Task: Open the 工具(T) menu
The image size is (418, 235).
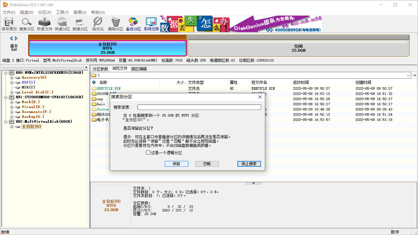Action: (x=62, y=12)
